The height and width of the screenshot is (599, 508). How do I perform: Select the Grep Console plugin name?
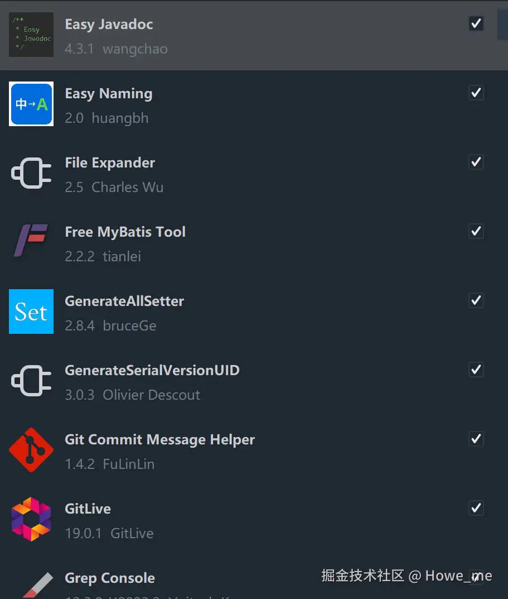click(110, 578)
